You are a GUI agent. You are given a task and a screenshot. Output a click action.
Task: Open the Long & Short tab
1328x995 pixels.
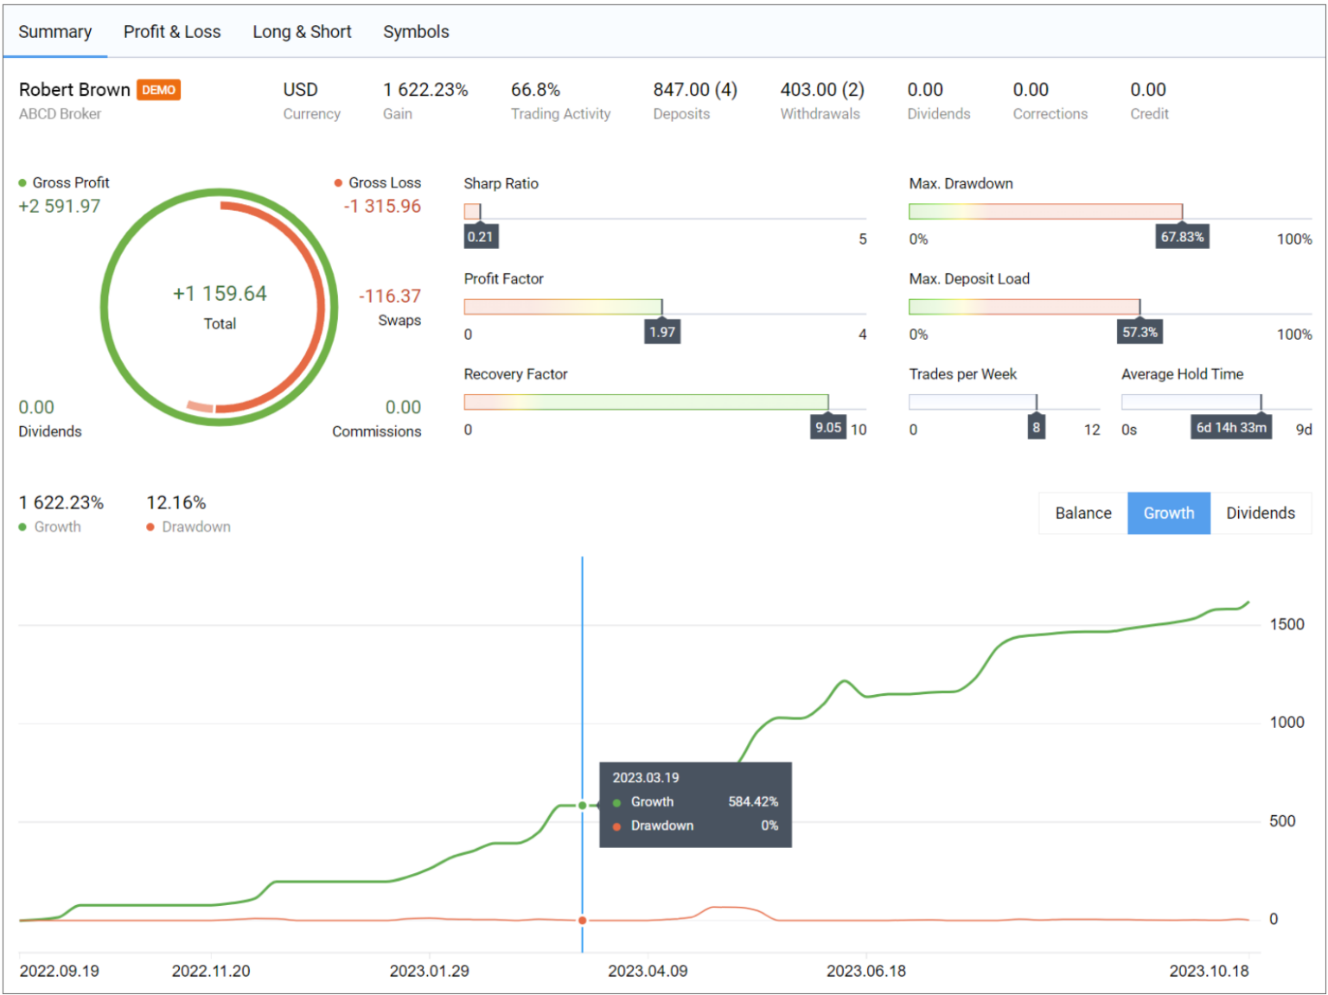pos(302,31)
